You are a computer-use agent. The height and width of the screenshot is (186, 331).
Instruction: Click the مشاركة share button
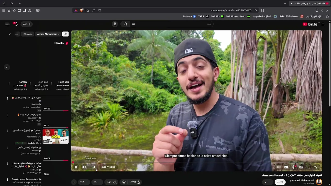pyautogui.click(x=111, y=182)
